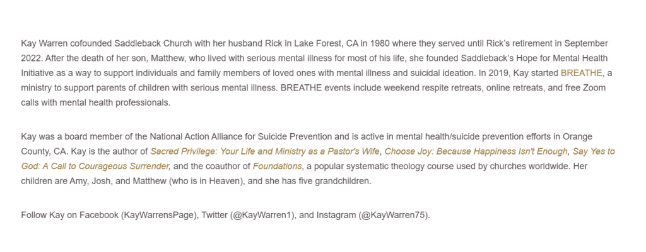The width and height of the screenshot is (646, 252).
Task: Click the KayWarrensPage Facebook handle
Action: (159, 216)
